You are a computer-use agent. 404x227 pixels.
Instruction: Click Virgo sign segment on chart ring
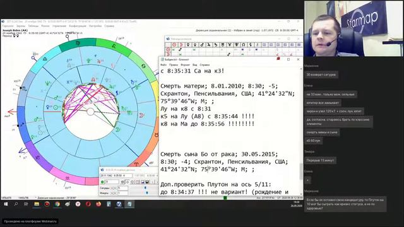[x=78, y=44]
